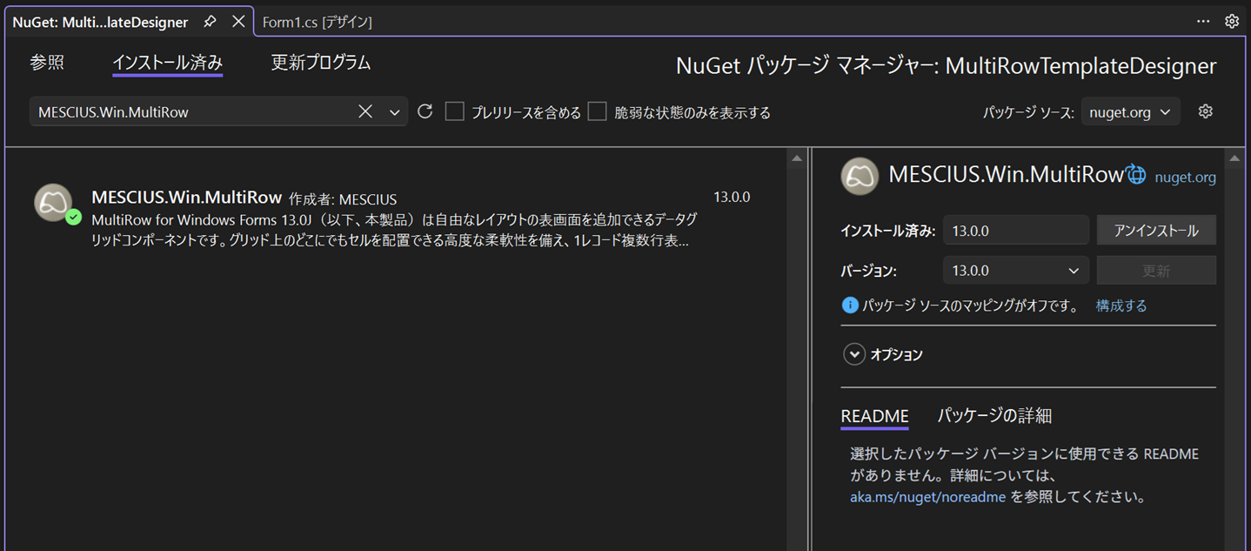The width and height of the screenshot is (1251, 551).
Task: Open the nuget.org link in details pane
Action: click(x=1185, y=178)
